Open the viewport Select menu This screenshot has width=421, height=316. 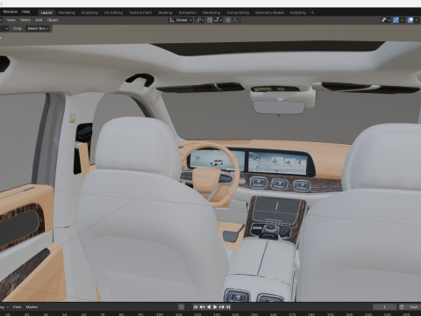(25, 20)
